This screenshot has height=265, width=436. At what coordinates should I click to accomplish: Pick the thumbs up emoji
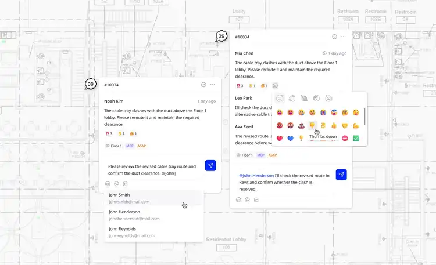[334, 126]
